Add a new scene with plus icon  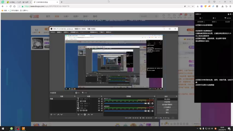(51, 114)
